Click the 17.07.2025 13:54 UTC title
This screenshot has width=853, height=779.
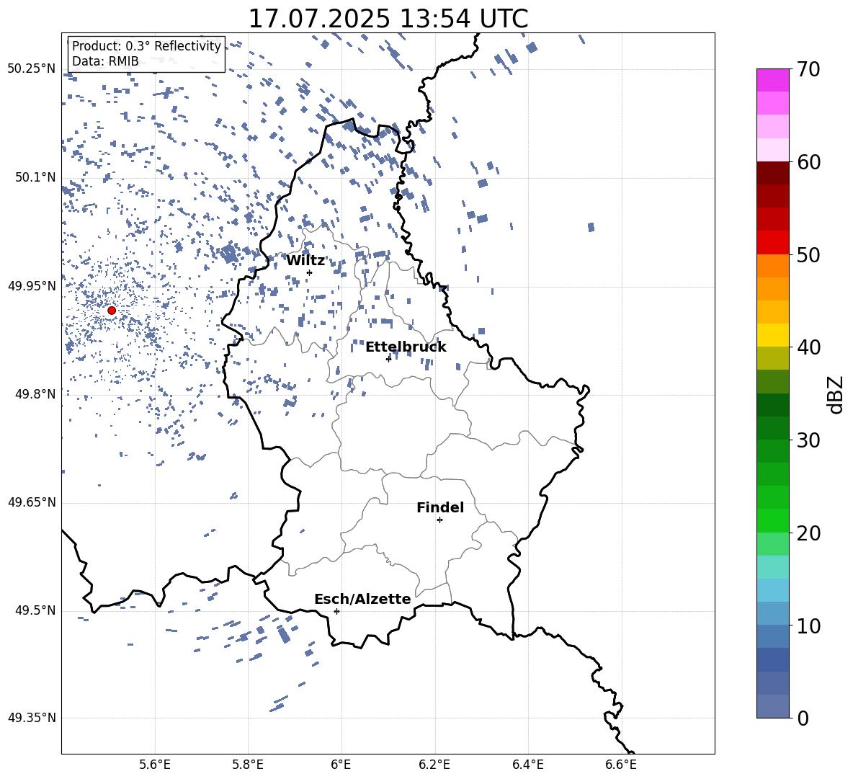(388, 19)
